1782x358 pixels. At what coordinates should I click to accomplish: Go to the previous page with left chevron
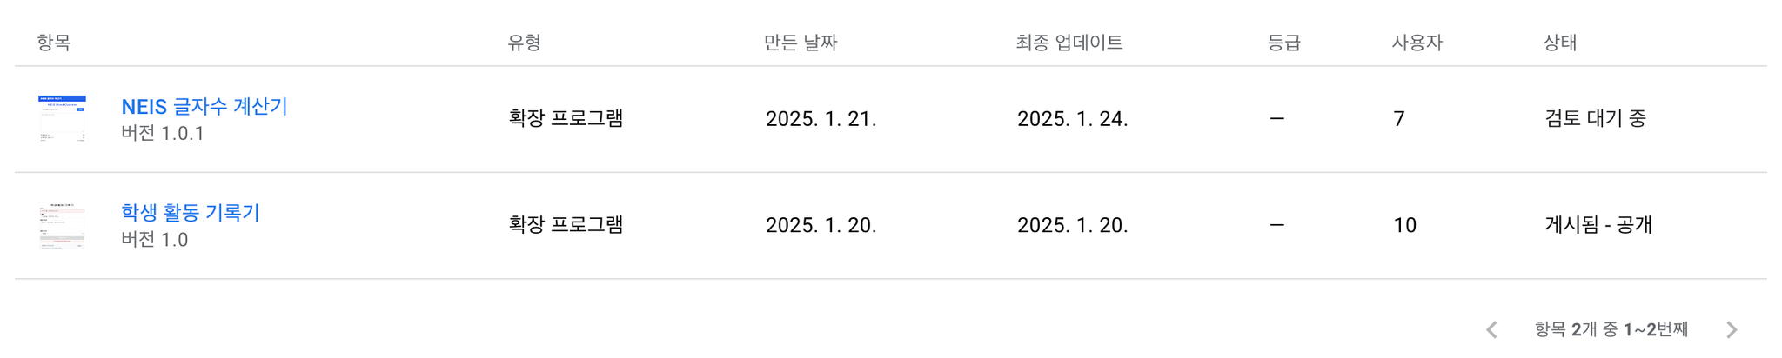[1491, 330]
